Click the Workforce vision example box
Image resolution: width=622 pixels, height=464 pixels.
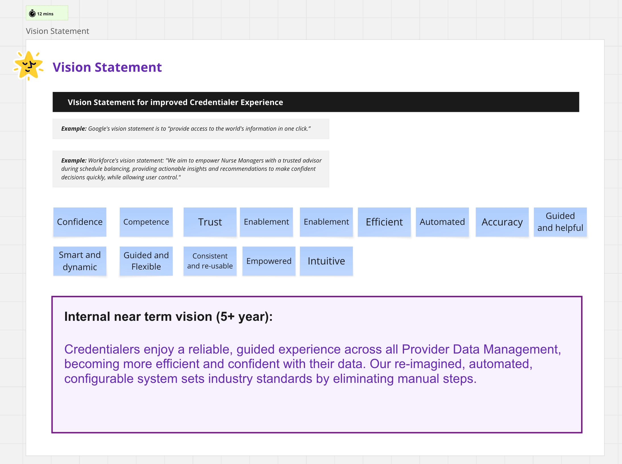[191, 169]
